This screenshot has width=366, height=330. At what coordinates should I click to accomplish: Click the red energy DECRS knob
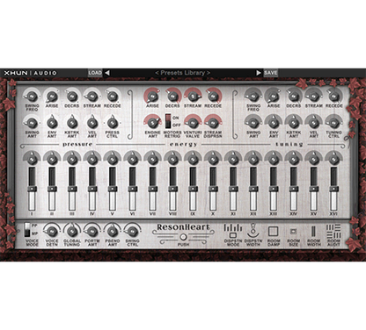pos(172,96)
